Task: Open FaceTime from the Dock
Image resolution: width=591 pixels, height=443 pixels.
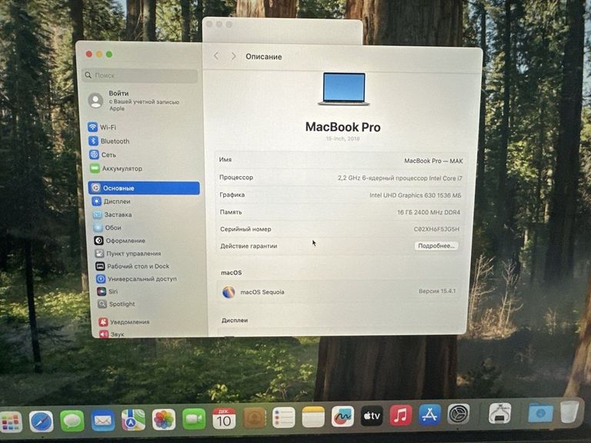Action: point(194,419)
